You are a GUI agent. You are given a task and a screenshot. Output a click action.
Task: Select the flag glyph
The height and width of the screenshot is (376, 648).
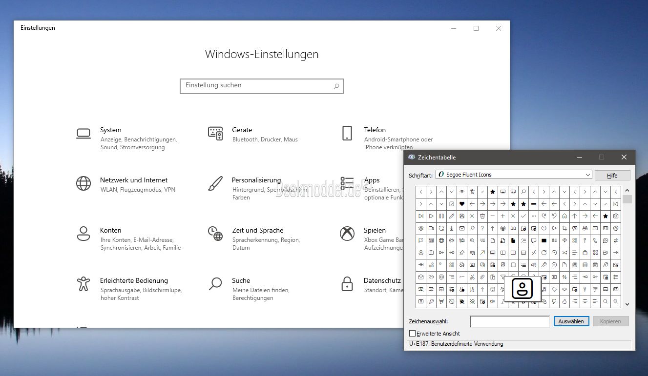tap(421, 240)
